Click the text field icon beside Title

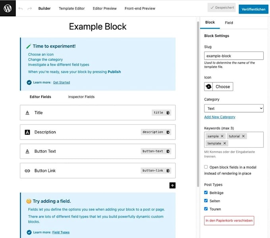point(27,113)
